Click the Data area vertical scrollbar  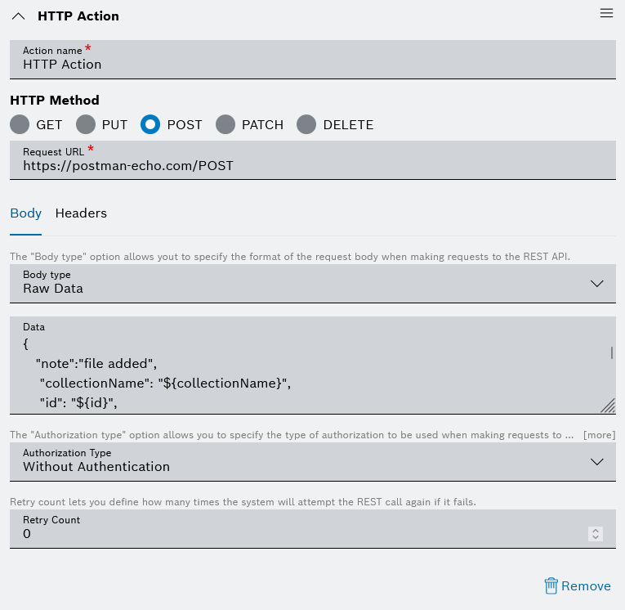coord(611,353)
